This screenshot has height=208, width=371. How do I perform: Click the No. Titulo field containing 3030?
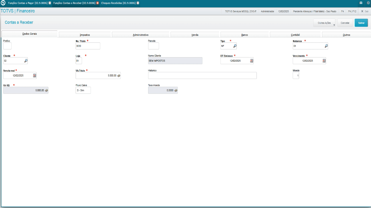[x=88, y=46]
